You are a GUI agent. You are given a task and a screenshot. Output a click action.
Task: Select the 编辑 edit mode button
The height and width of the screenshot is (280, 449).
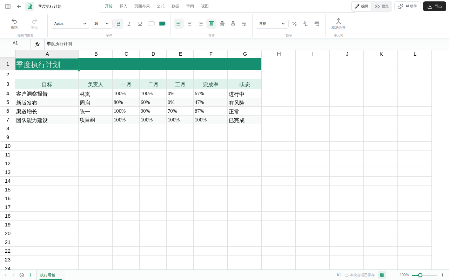362,6
